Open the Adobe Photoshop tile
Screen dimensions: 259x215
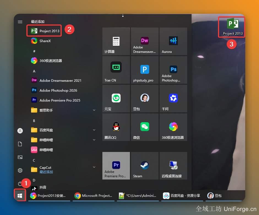coord(173,70)
